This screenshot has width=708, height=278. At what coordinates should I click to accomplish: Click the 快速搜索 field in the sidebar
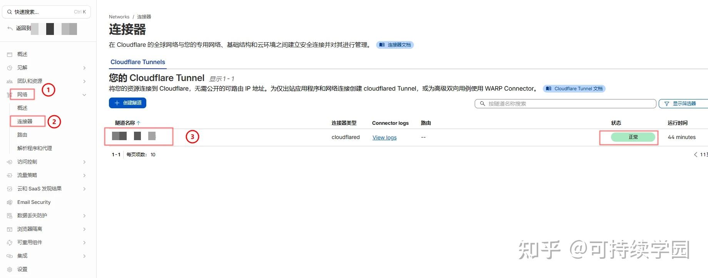(47, 12)
